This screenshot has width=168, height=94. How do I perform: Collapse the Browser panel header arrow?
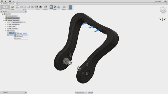point(1,11)
